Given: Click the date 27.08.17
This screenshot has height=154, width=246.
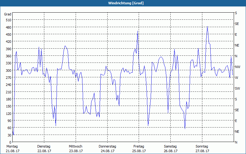Looking at the screenshot, I should click(202, 151).
